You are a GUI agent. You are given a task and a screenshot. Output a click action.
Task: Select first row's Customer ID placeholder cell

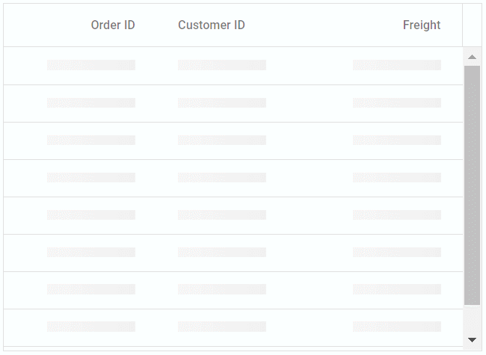(222, 65)
